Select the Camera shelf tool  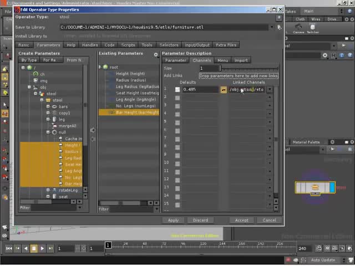tap(298, 29)
